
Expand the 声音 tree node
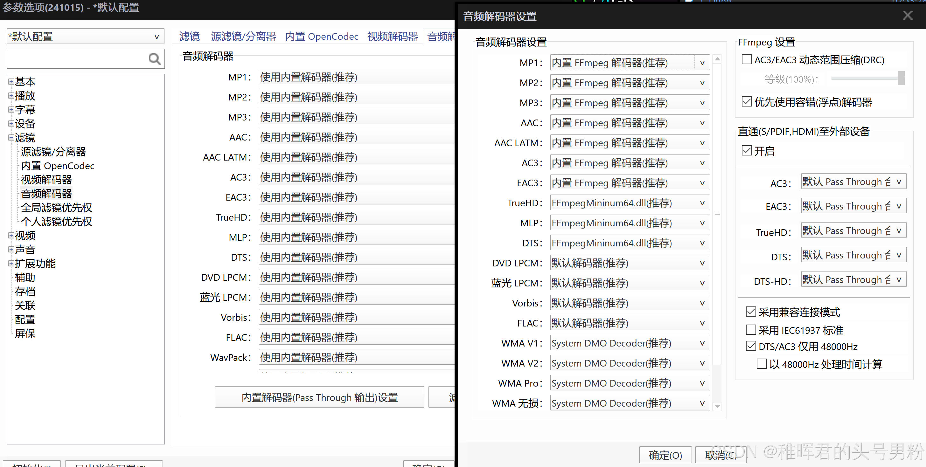point(11,249)
